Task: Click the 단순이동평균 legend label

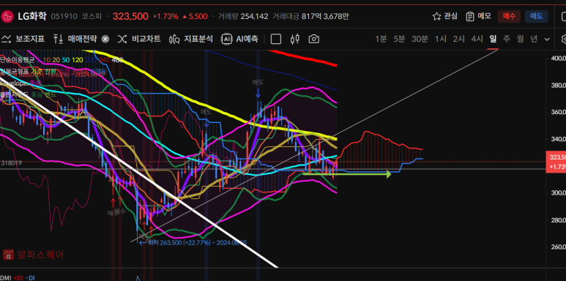Action: [17, 60]
